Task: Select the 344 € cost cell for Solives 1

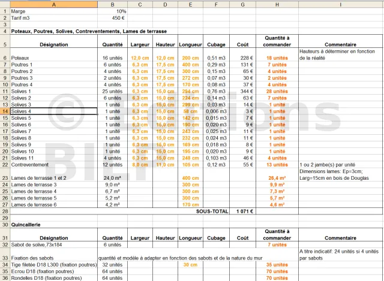Action: [x=244, y=92]
